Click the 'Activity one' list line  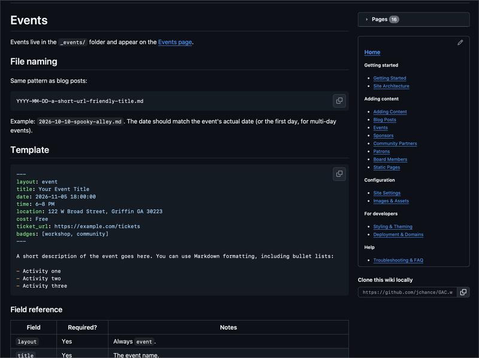[x=39, y=271]
